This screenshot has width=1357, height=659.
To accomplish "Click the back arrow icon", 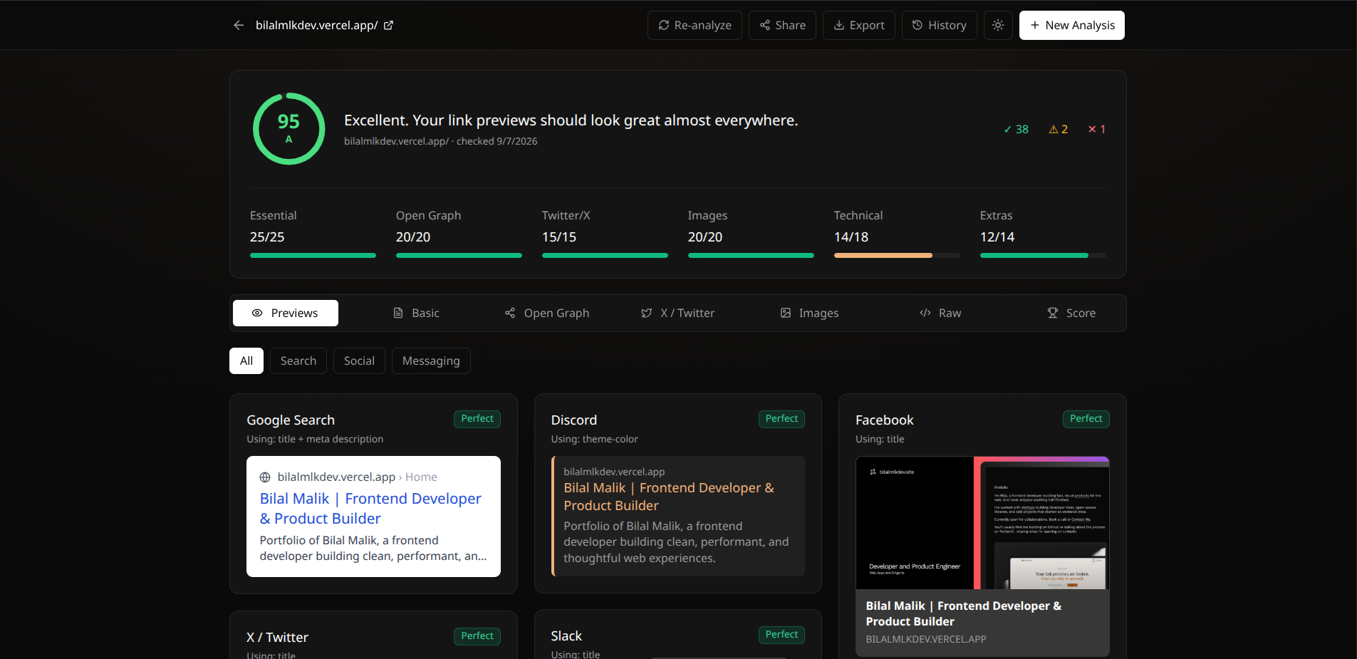I will [239, 26].
